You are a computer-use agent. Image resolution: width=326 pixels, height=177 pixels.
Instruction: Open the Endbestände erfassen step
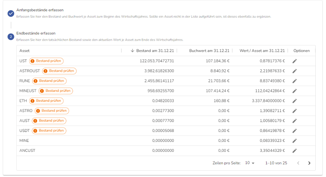coord(36,33)
